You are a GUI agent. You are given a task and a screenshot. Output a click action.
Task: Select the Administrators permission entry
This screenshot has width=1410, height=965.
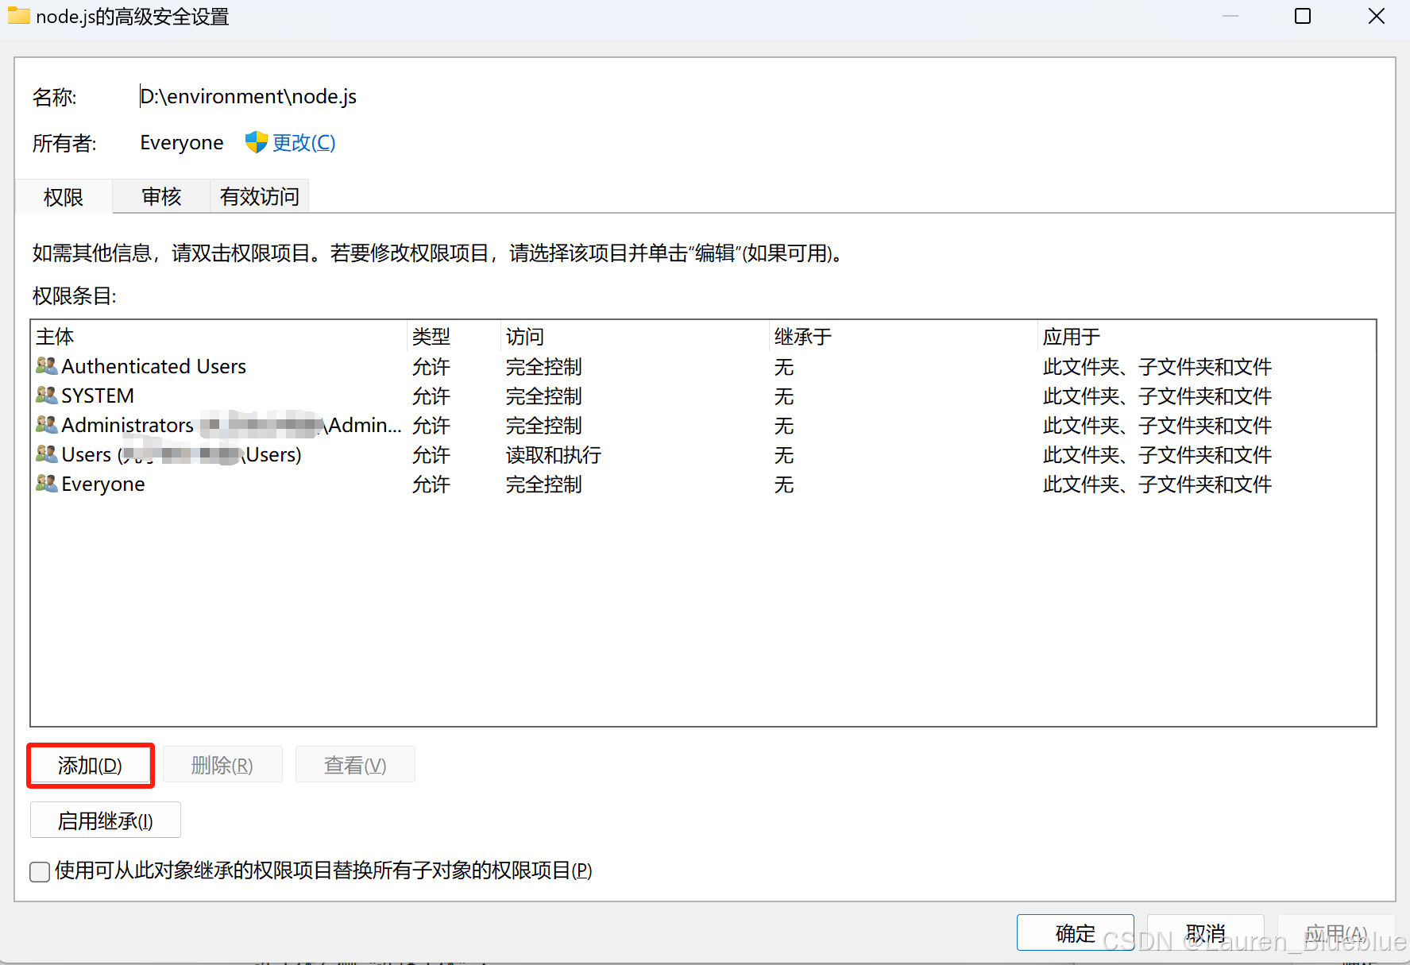[x=703, y=425]
